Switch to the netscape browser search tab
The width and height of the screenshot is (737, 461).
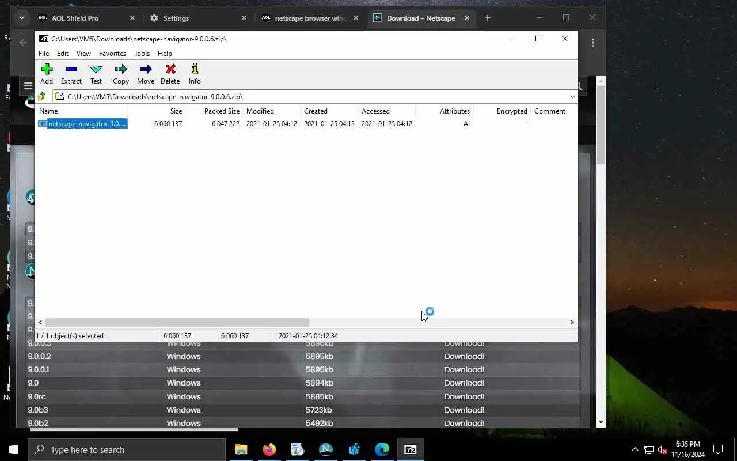click(309, 18)
